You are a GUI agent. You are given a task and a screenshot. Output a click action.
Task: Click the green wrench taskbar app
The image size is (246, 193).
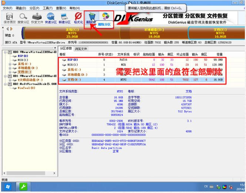(x=23, y=187)
